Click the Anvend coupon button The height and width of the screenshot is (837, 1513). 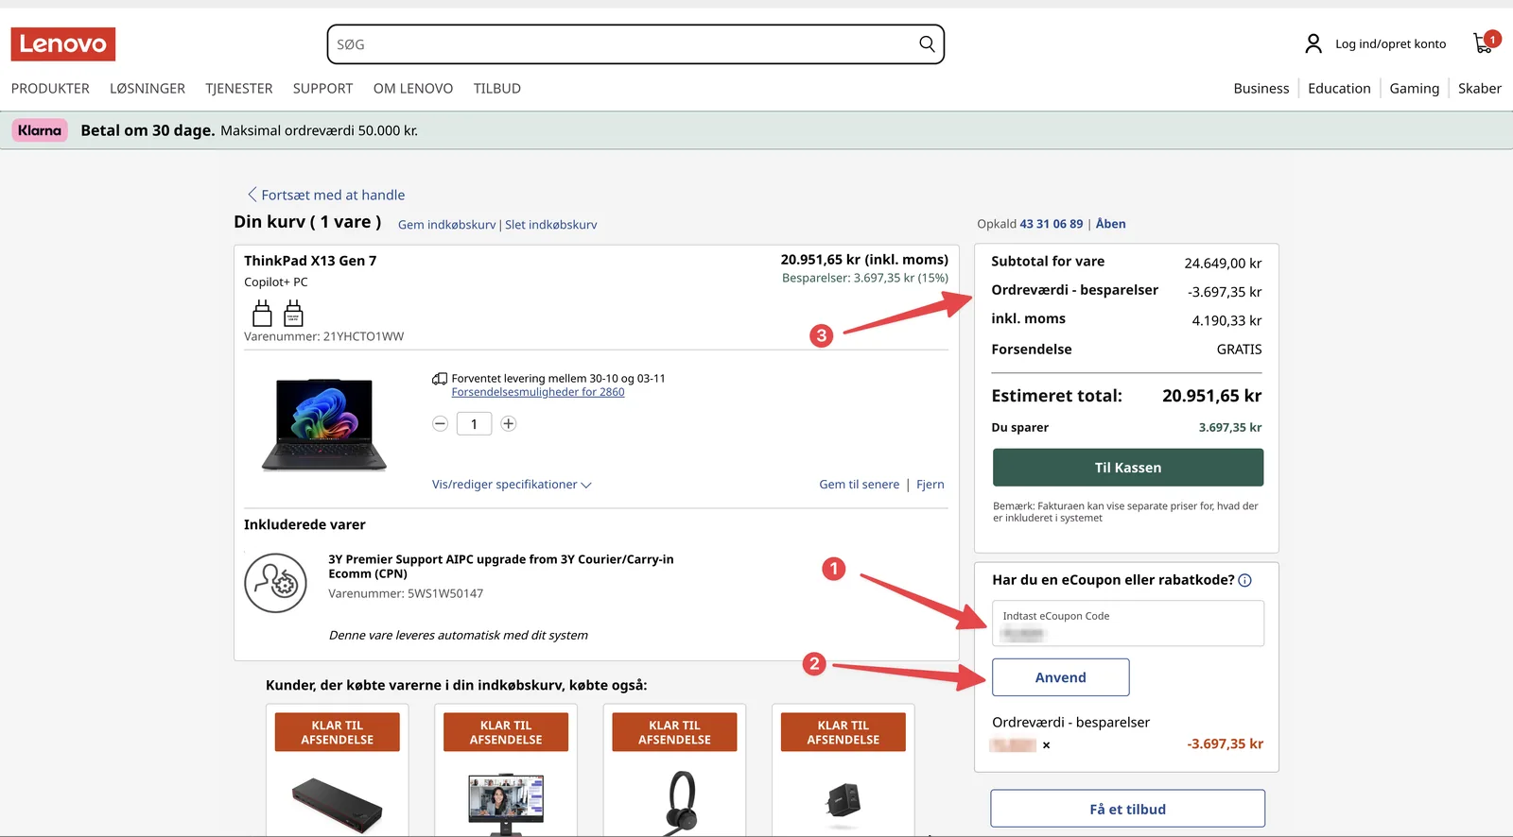click(x=1061, y=677)
